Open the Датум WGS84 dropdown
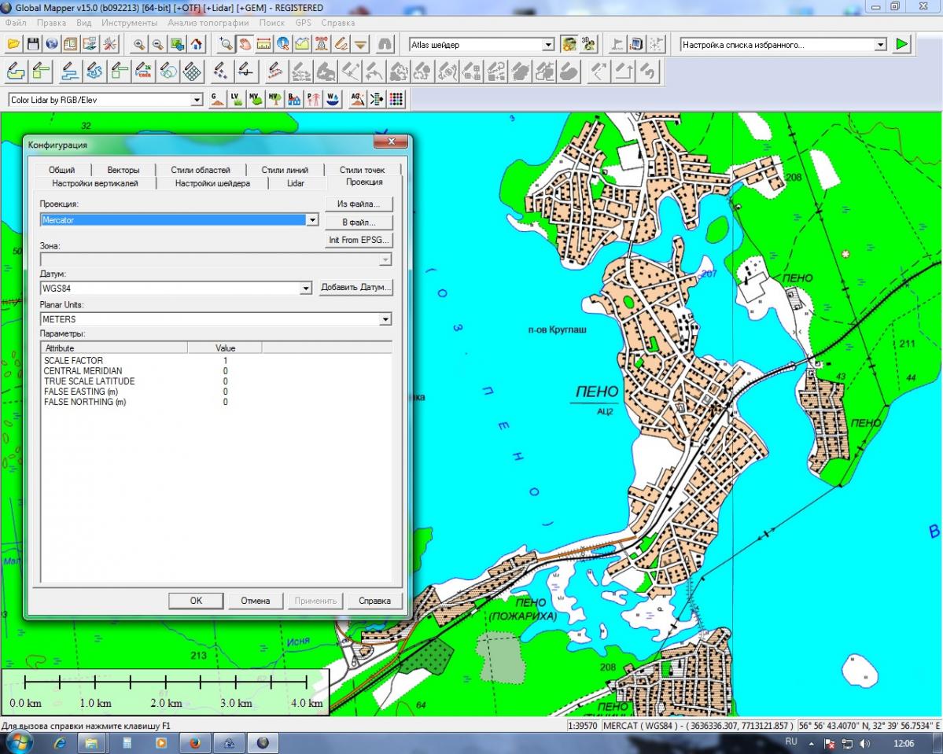The image size is (943, 754). click(x=306, y=289)
